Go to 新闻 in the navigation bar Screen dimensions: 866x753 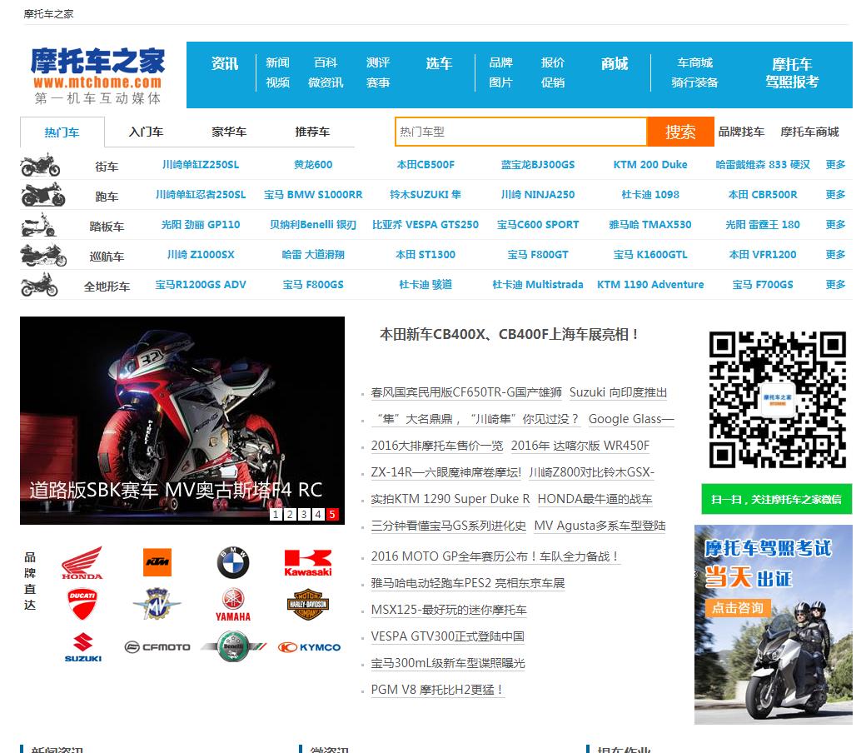pos(277,62)
